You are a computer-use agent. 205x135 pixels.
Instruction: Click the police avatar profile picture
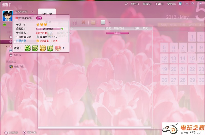coord(7,16)
